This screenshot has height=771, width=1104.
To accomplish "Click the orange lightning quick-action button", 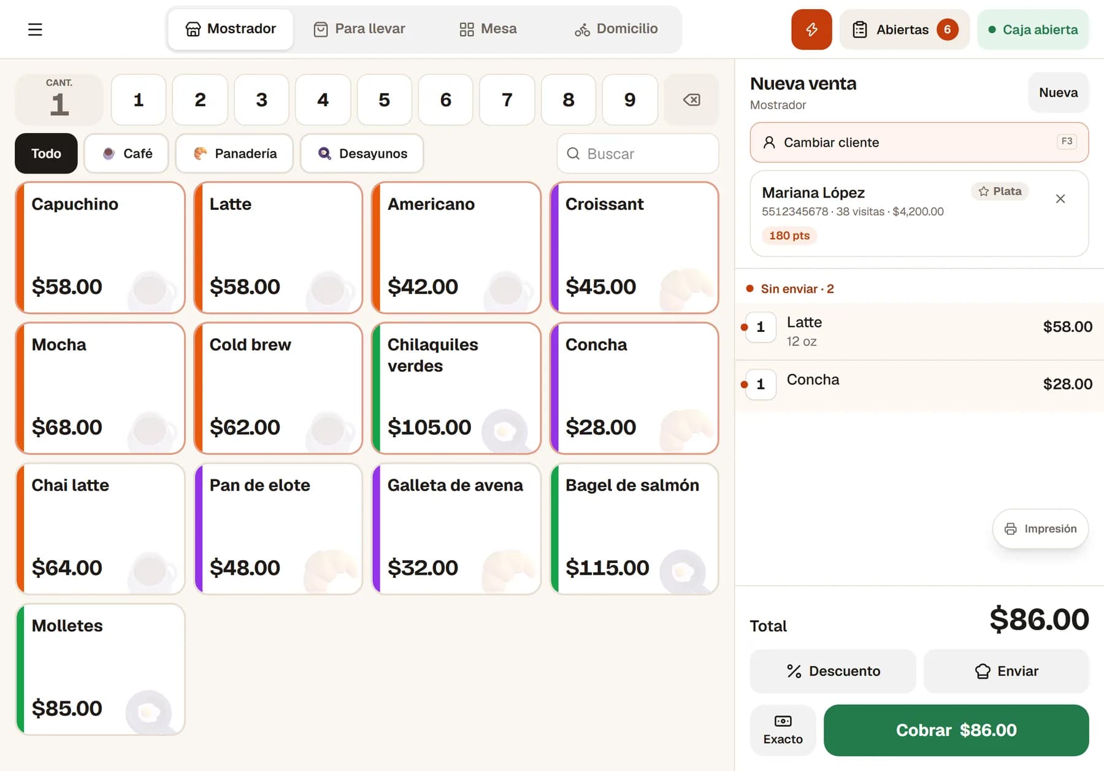I will [811, 29].
